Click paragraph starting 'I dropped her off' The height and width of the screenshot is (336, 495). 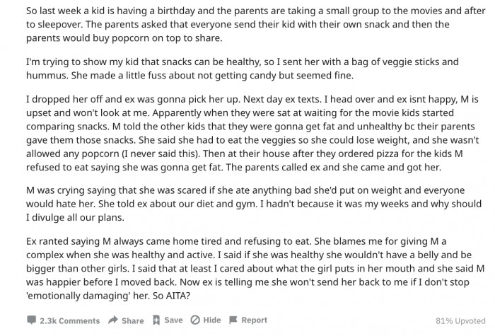click(x=252, y=133)
